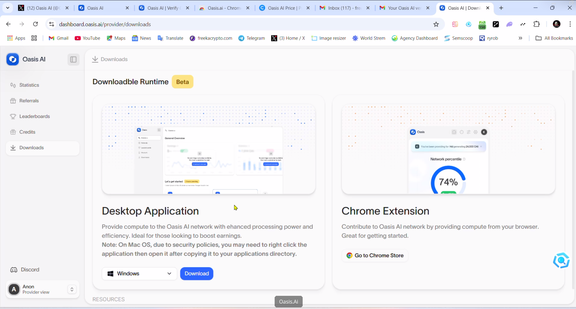Open the floating chat support icon
Image resolution: width=576 pixels, height=309 pixels.
tap(561, 260)
